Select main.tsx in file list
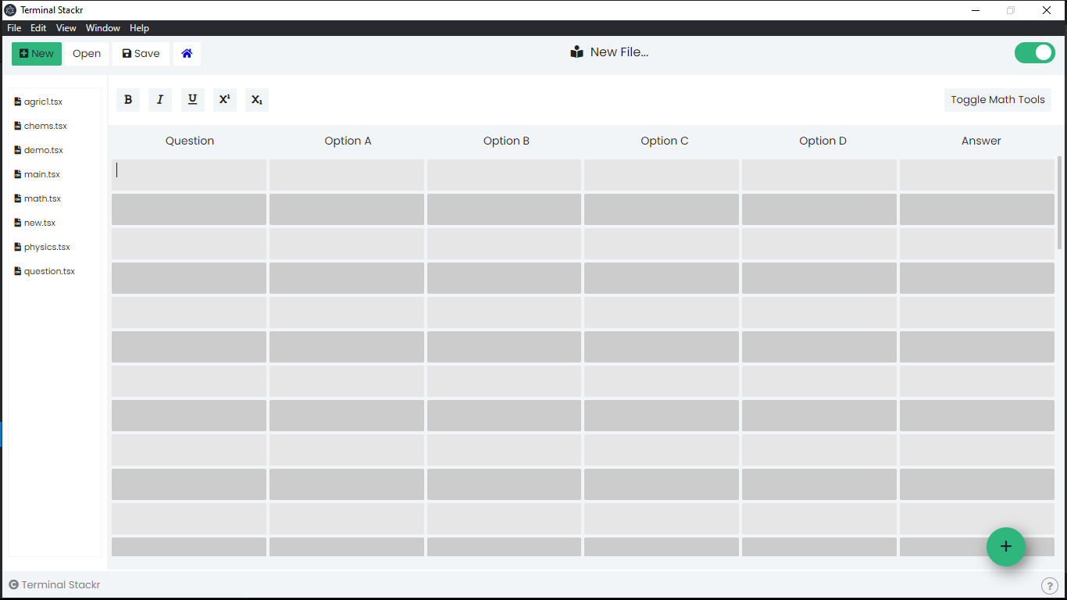The width and height of the screenshot is (1067, 600). coord(42,174)
